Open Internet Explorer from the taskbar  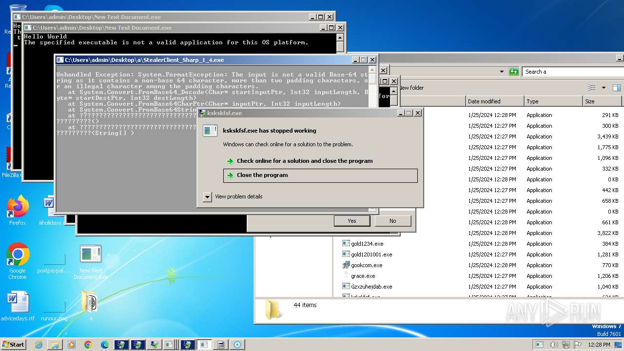coord(39,345)
